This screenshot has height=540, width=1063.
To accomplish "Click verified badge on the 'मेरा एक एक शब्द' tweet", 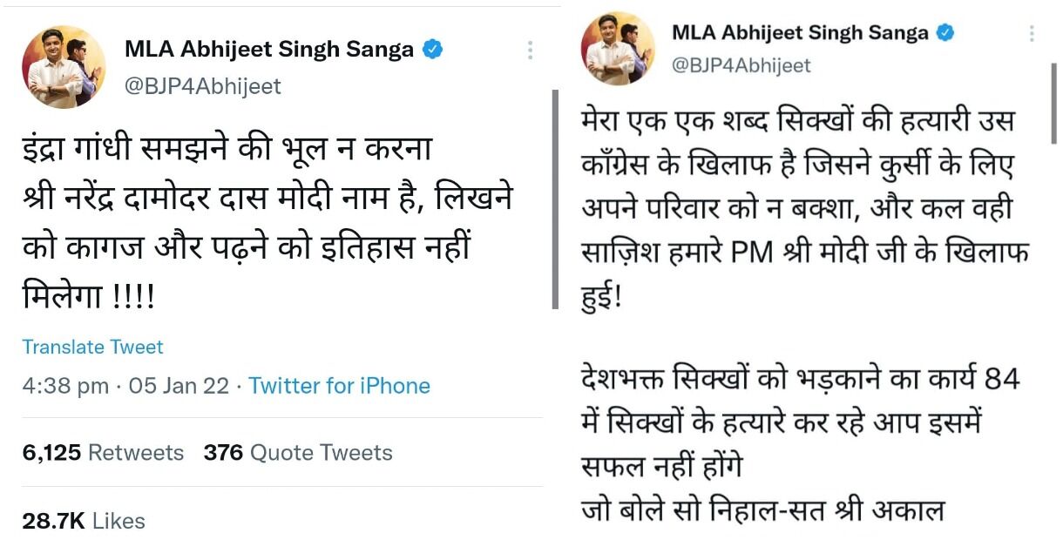I will pos(945,33).
